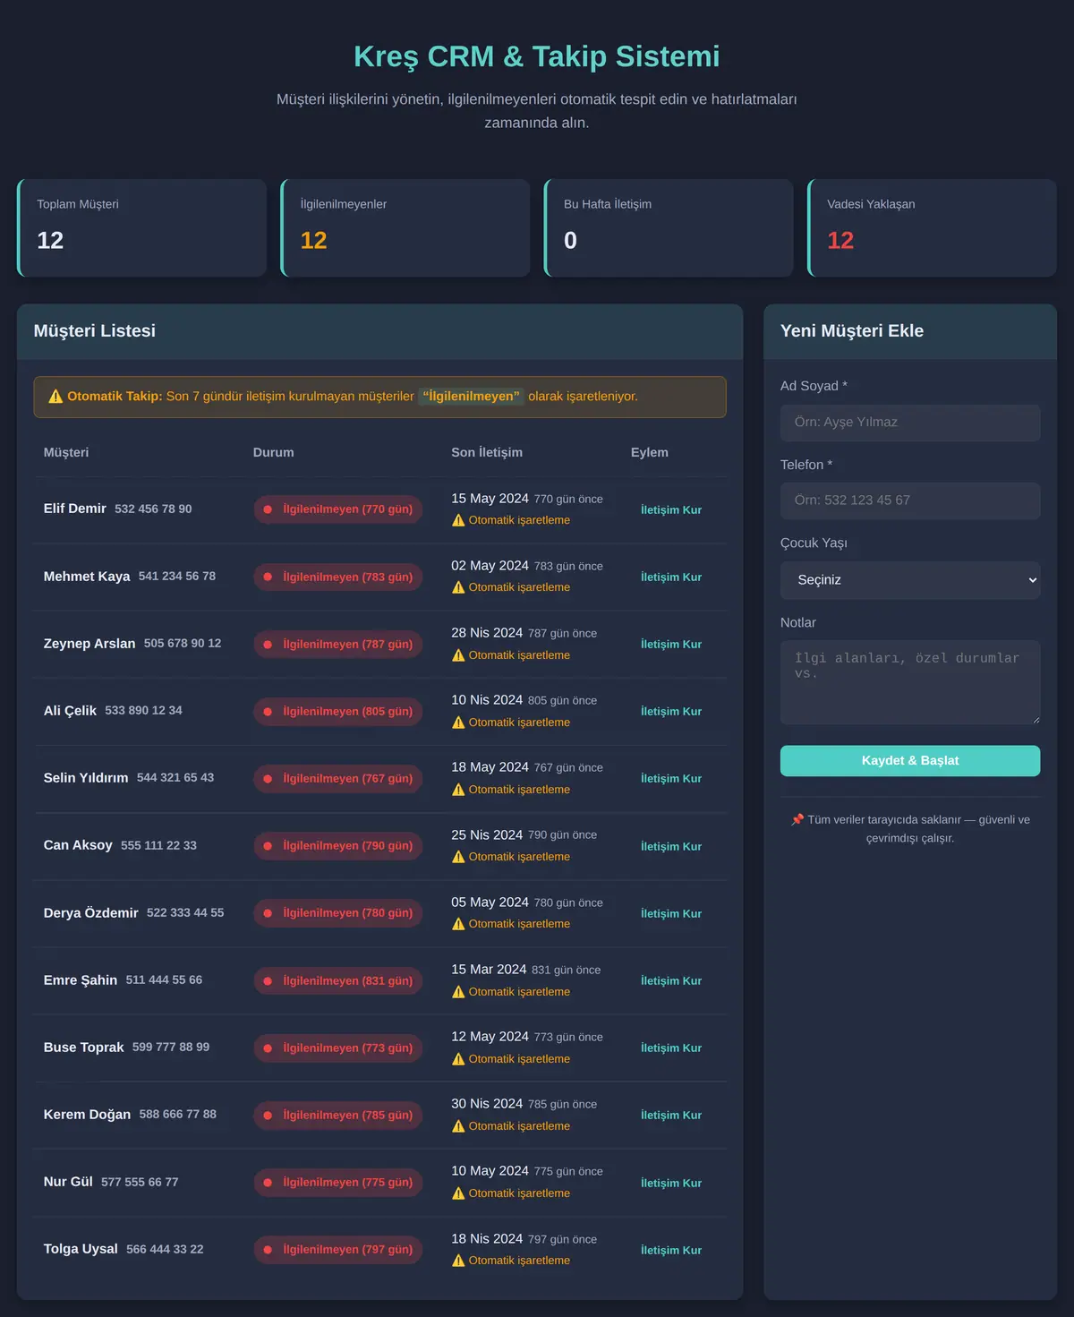Click İletişim Kur for Selin Yıldırım
Viewport: 1074px width, 1317px height.
[671, 779]
